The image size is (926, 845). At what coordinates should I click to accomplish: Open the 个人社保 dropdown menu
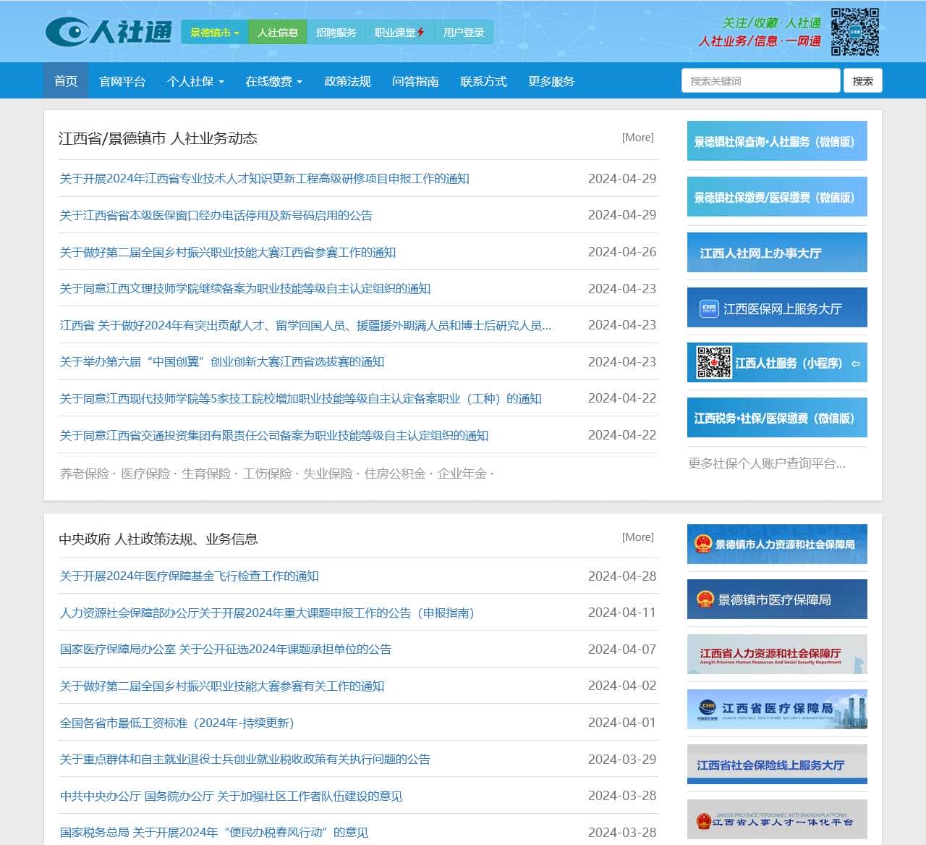click(x=195, y=81)
